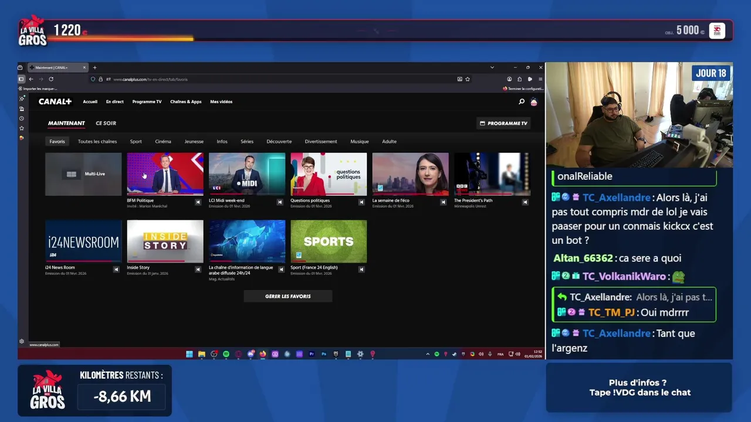Play the Inside Story thumbnail
The image size is (751, 422).
tap(165, 241)
